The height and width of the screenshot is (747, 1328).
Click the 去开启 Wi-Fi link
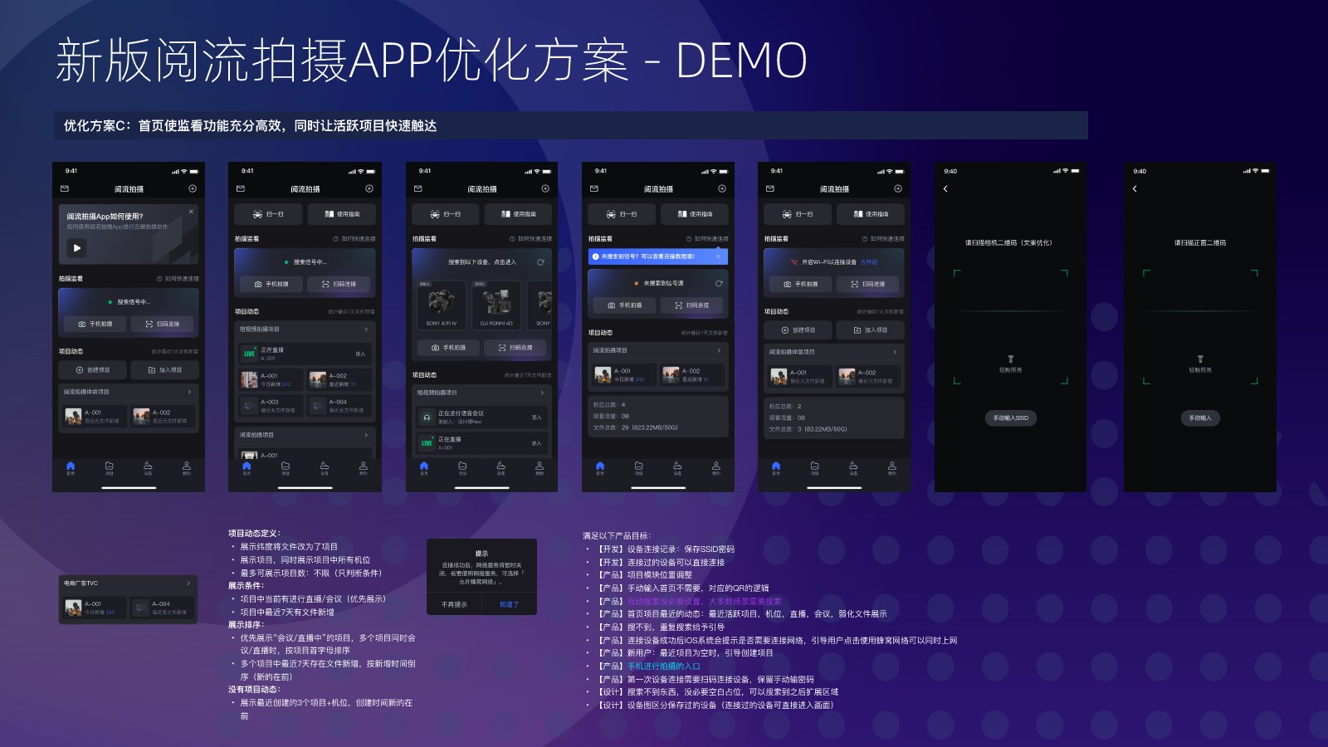tap(868, 262)
